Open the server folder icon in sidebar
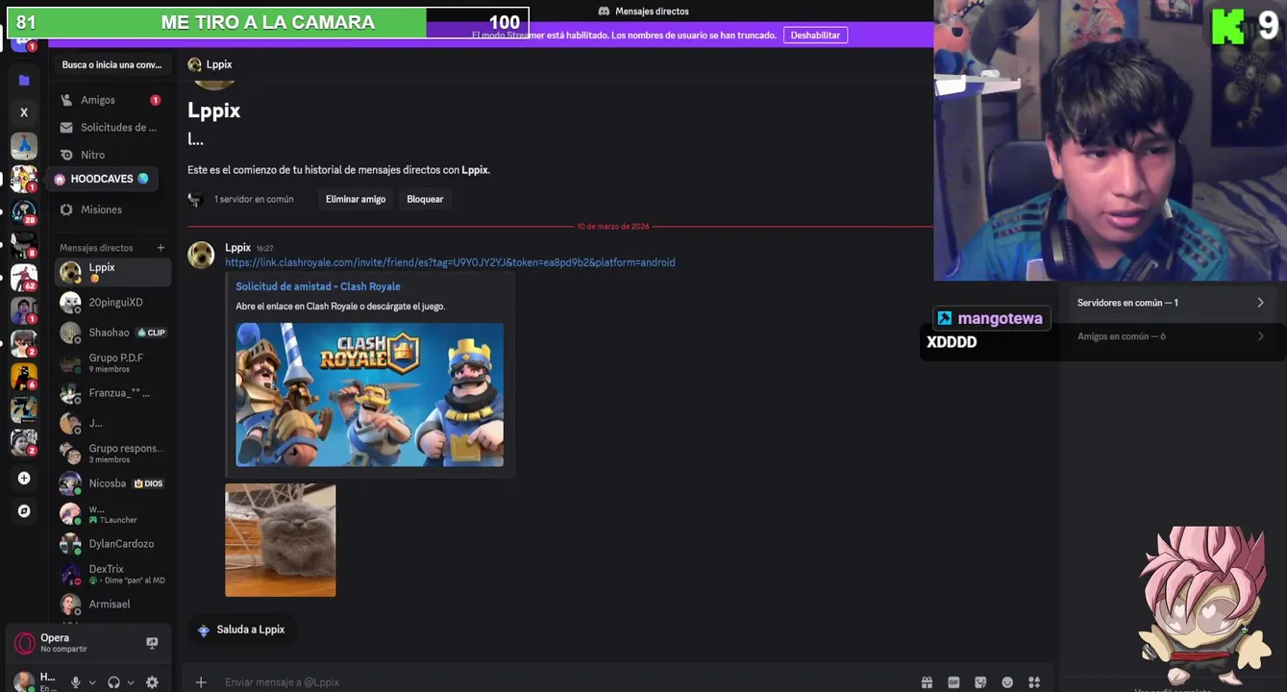Viewport: 1287px width, 692px height. [x=24, y=81]
